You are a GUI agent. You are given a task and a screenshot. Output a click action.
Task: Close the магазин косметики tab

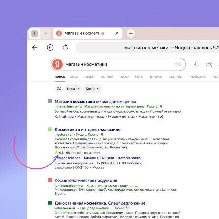pyautogui.click(x=117, y=33)
